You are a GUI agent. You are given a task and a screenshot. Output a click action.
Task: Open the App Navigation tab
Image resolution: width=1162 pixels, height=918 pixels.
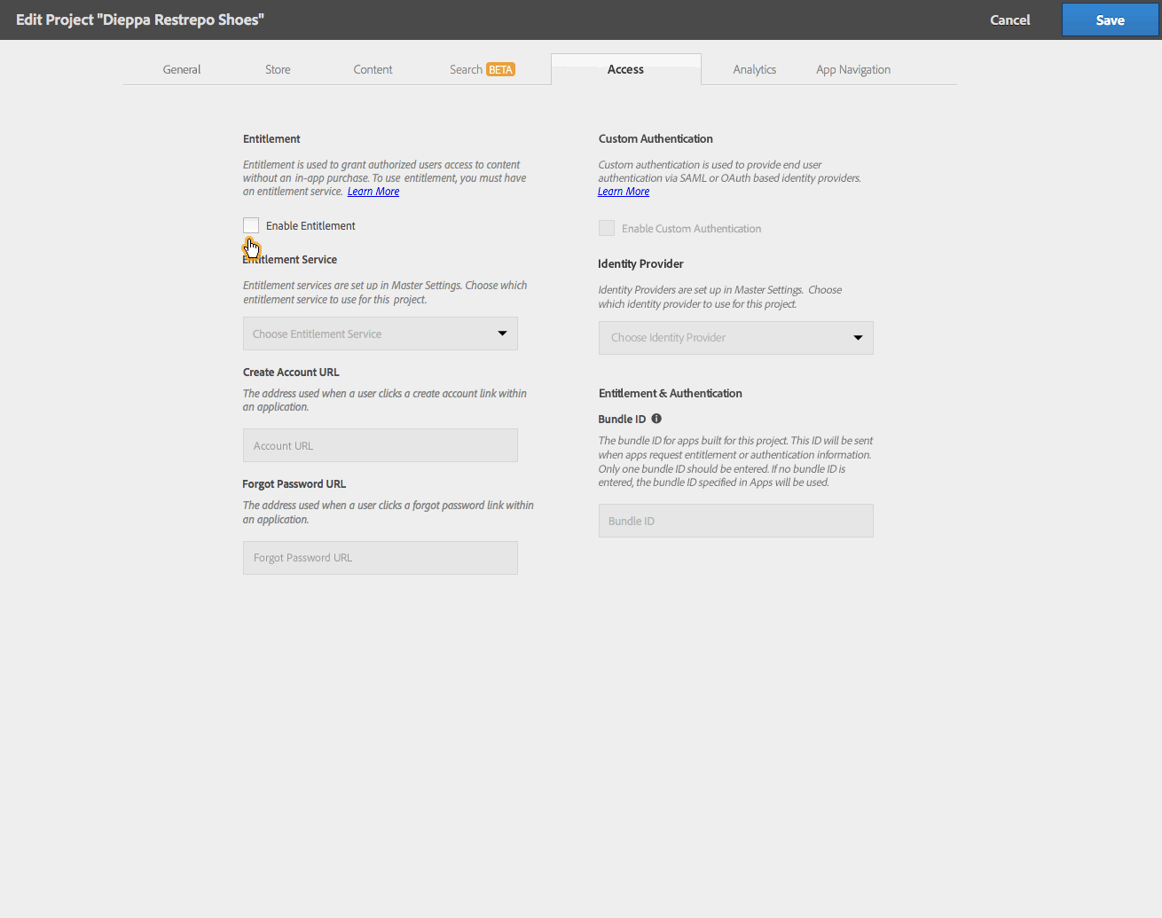tap(853, 69)
